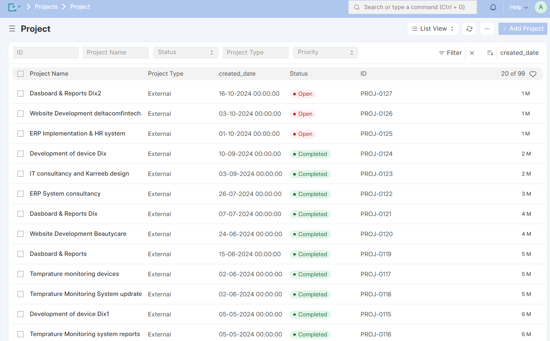Image resolution: width=550 pixels, height=341 pixels.
Task: Go to Projects breadcrumb
Action: 46,7
